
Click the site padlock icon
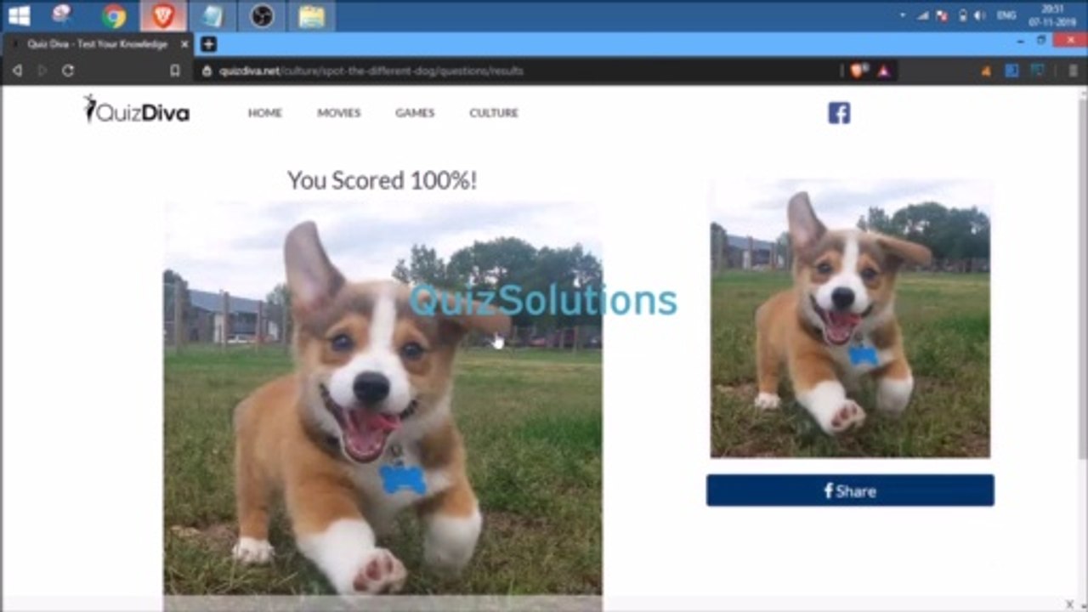(207, 71)
